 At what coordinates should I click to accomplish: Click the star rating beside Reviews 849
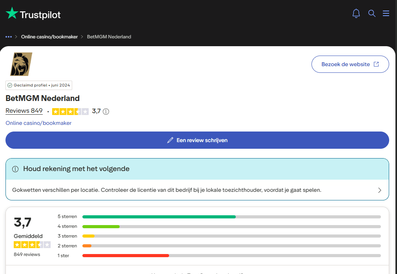pyautogui.click(x=70, y=112)
